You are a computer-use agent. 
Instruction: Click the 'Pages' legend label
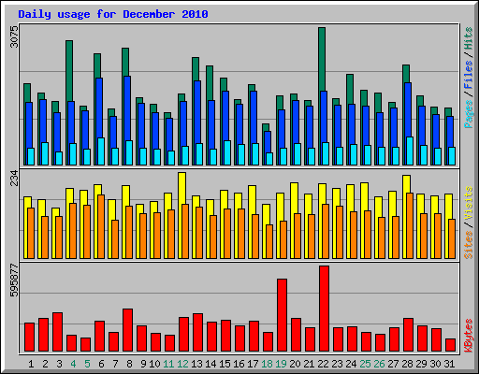[x=468, y=114]
